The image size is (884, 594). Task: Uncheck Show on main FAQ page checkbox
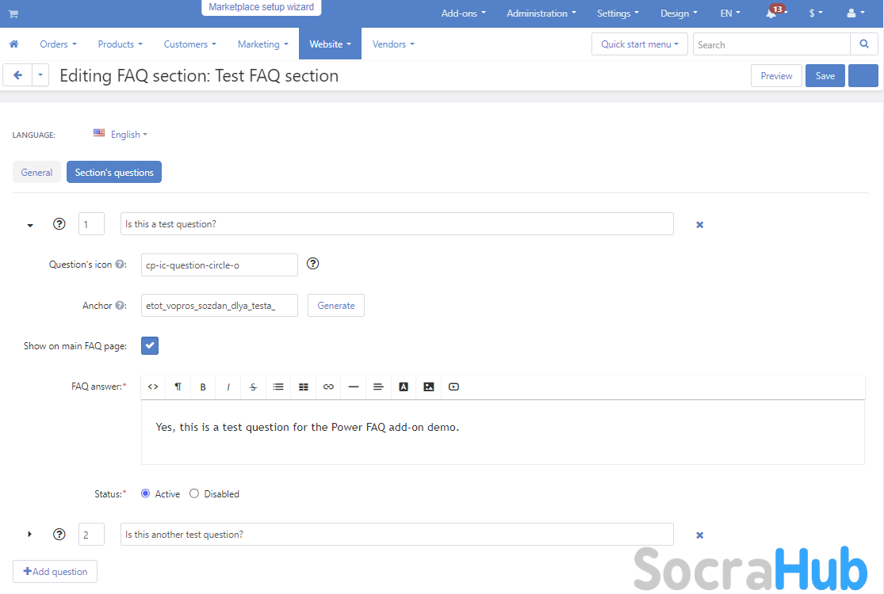pos(150,345)
